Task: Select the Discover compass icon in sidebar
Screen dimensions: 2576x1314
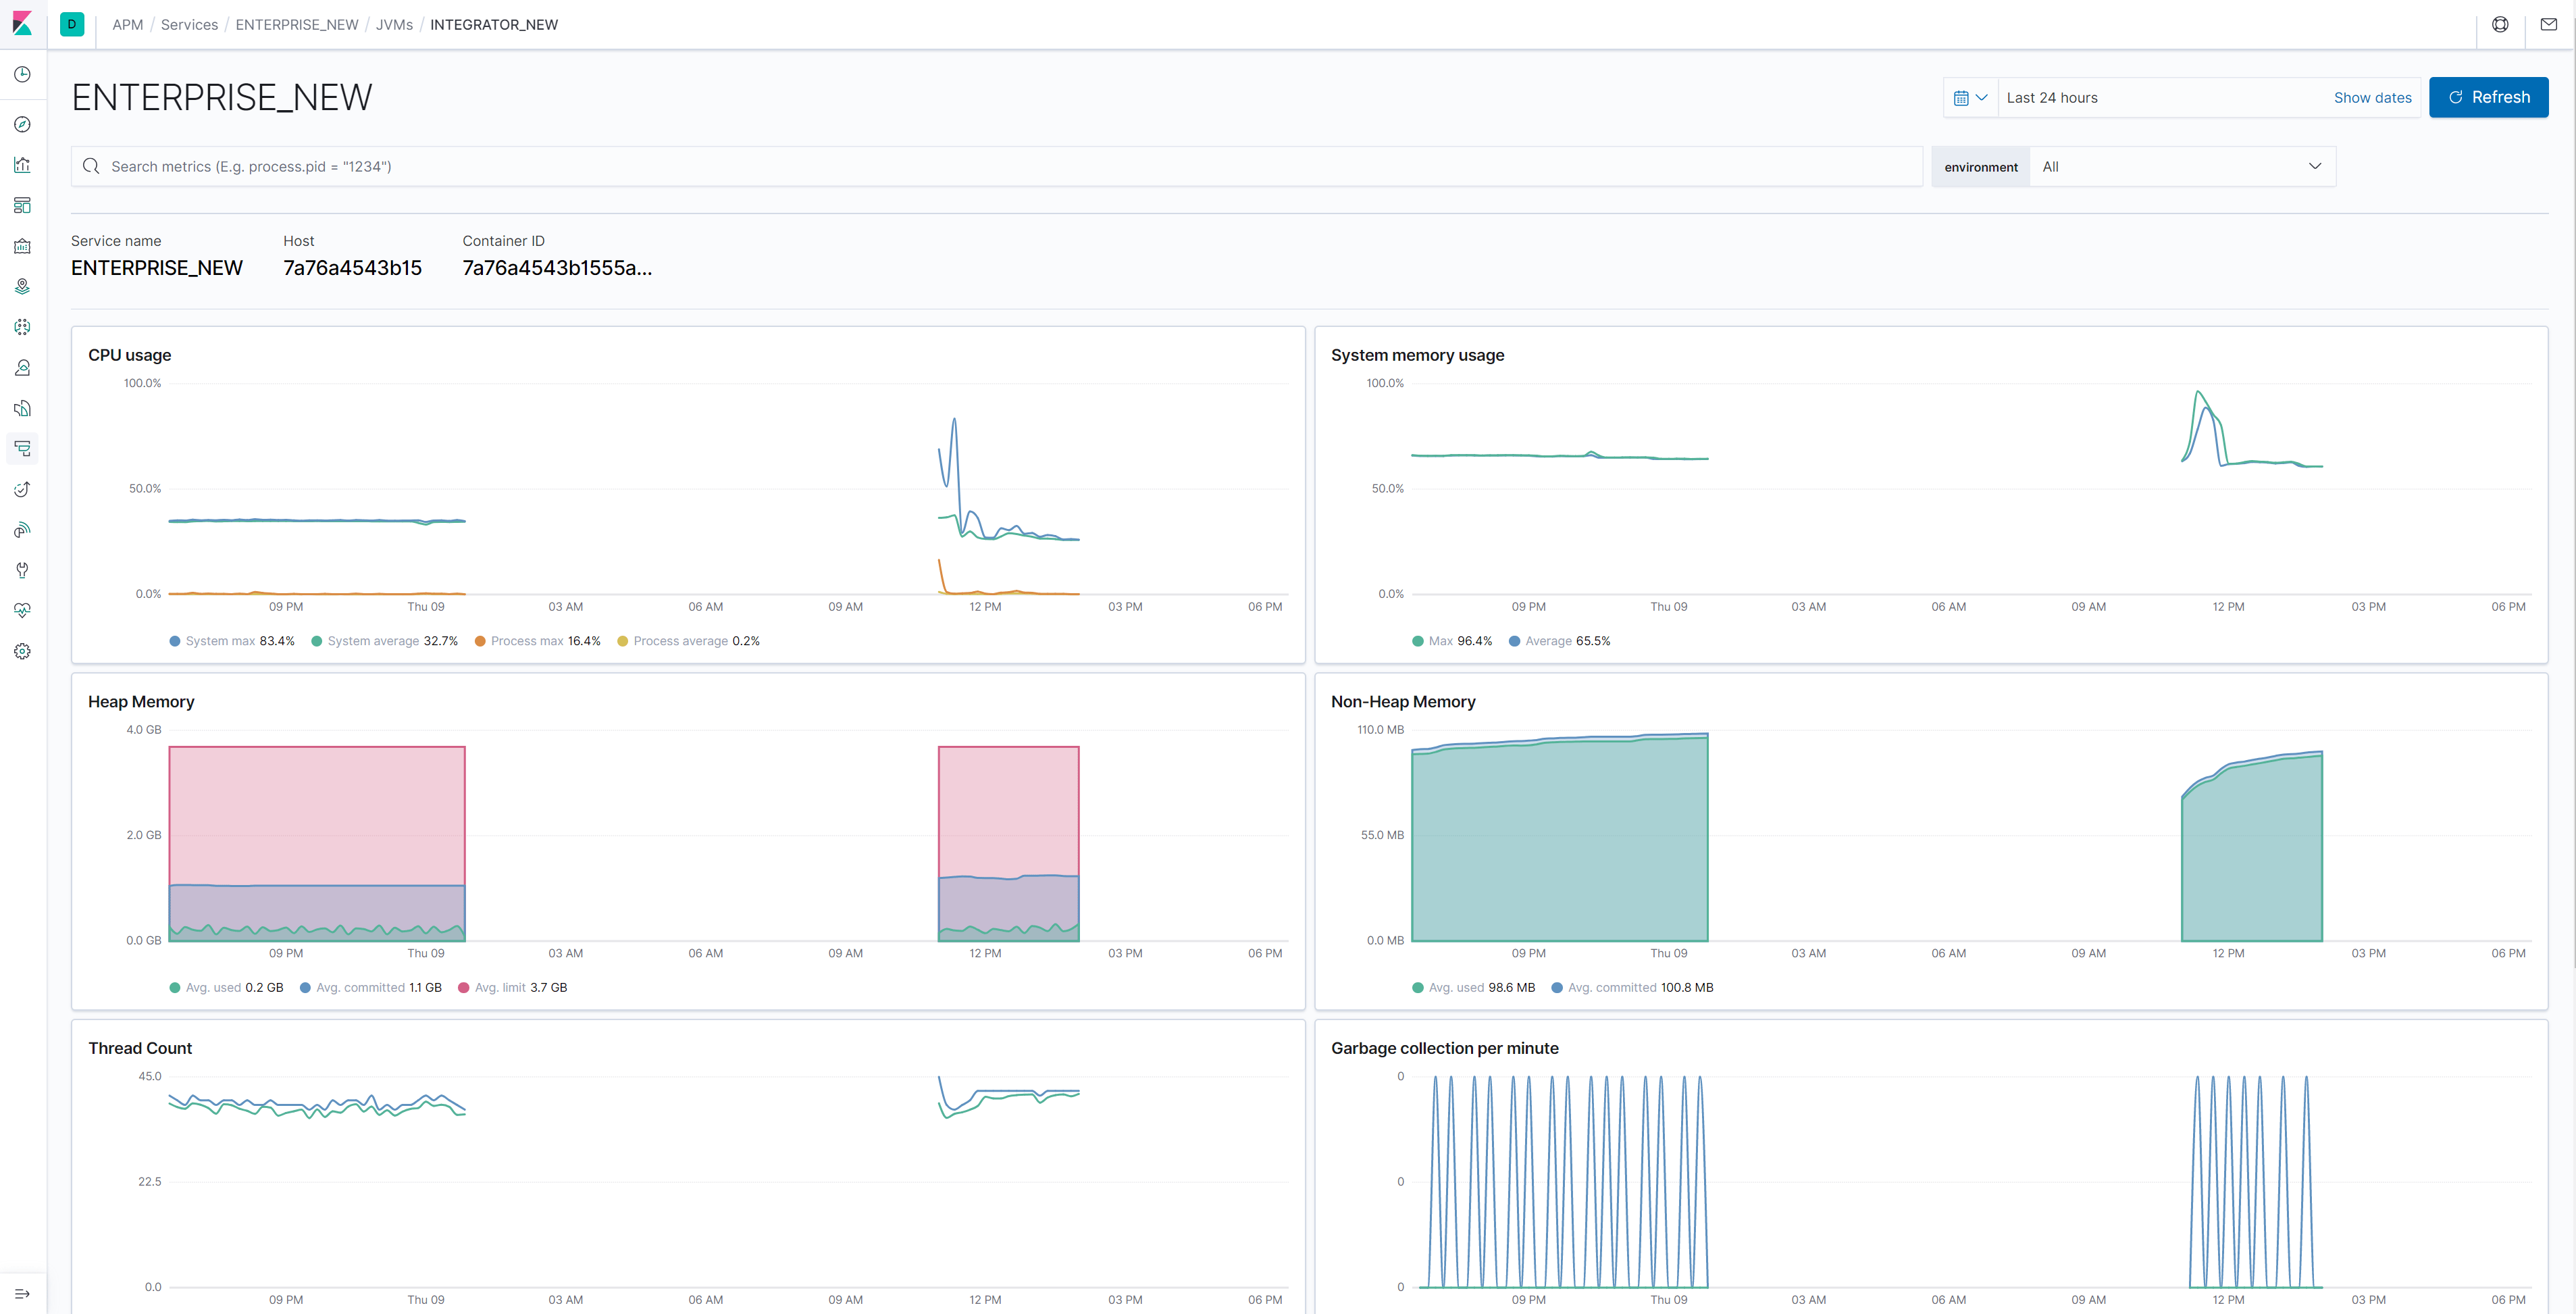Action: (22, 124)
